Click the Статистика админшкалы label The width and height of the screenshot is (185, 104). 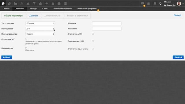[x=78, y=49]
